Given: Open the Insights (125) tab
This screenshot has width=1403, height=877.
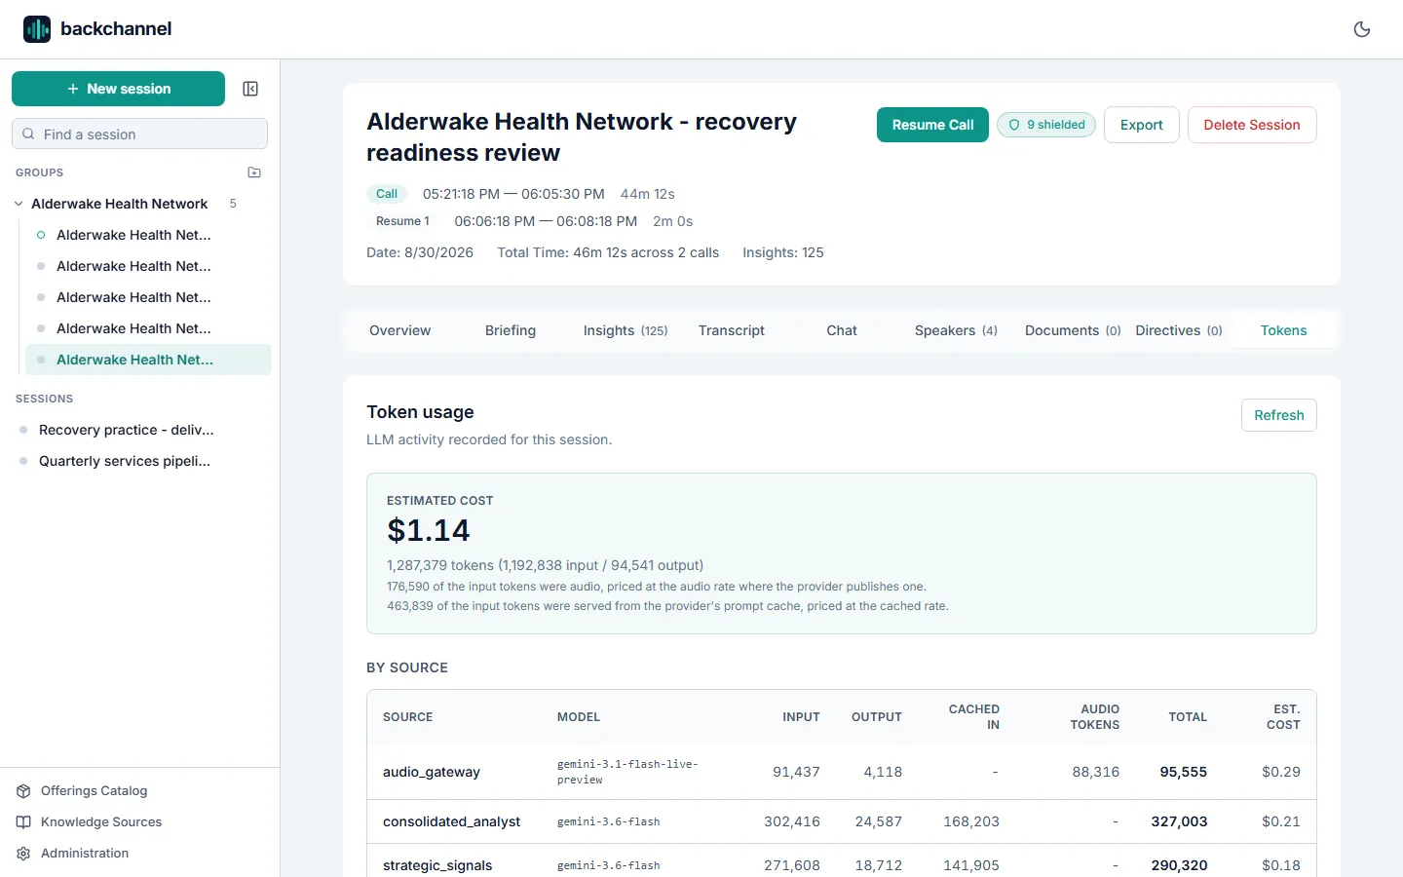Looking at the screenshot, I should click(x=626, y=330).
